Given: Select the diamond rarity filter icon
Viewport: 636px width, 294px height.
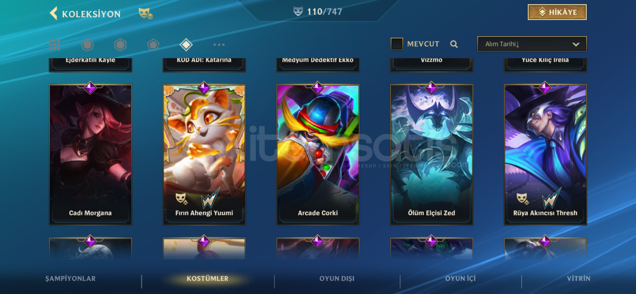Looking at the screenshot, I should point(186,45).
